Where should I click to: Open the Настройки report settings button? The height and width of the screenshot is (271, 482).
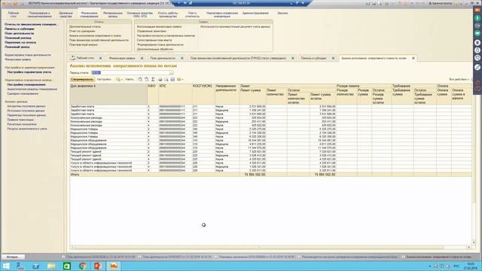pyautogui.click(x=104, y=79)
